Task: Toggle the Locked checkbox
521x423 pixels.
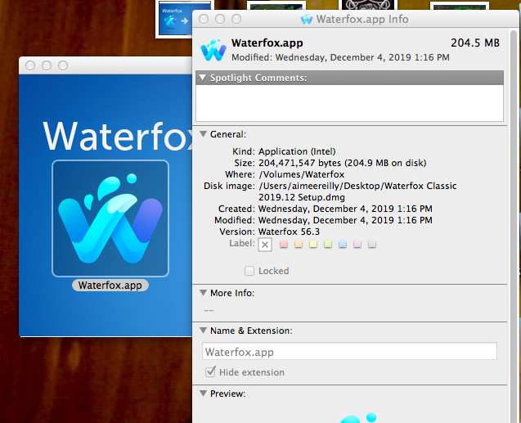Action: 249,271
